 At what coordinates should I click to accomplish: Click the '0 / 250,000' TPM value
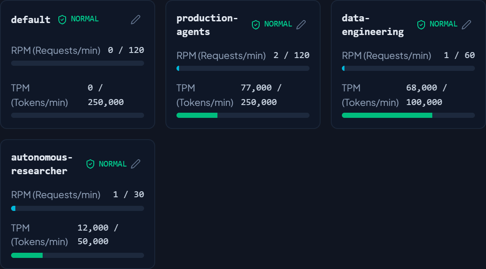106,95
